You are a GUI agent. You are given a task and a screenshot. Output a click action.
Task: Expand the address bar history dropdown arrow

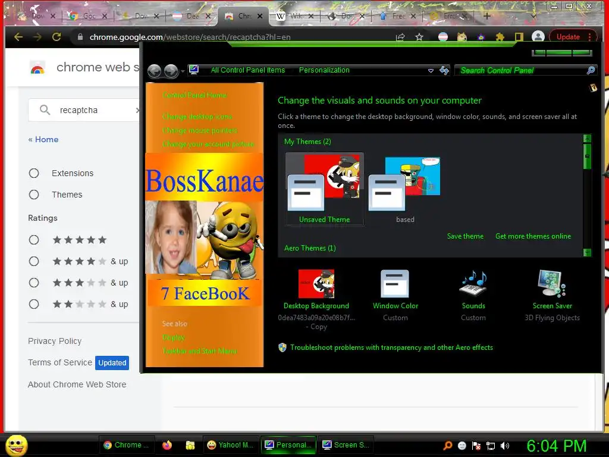(431, 70)
